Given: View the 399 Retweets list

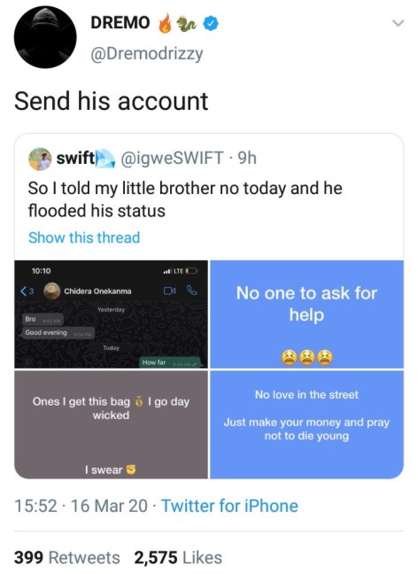Looking at the screenshot, I should click(67, 557).
